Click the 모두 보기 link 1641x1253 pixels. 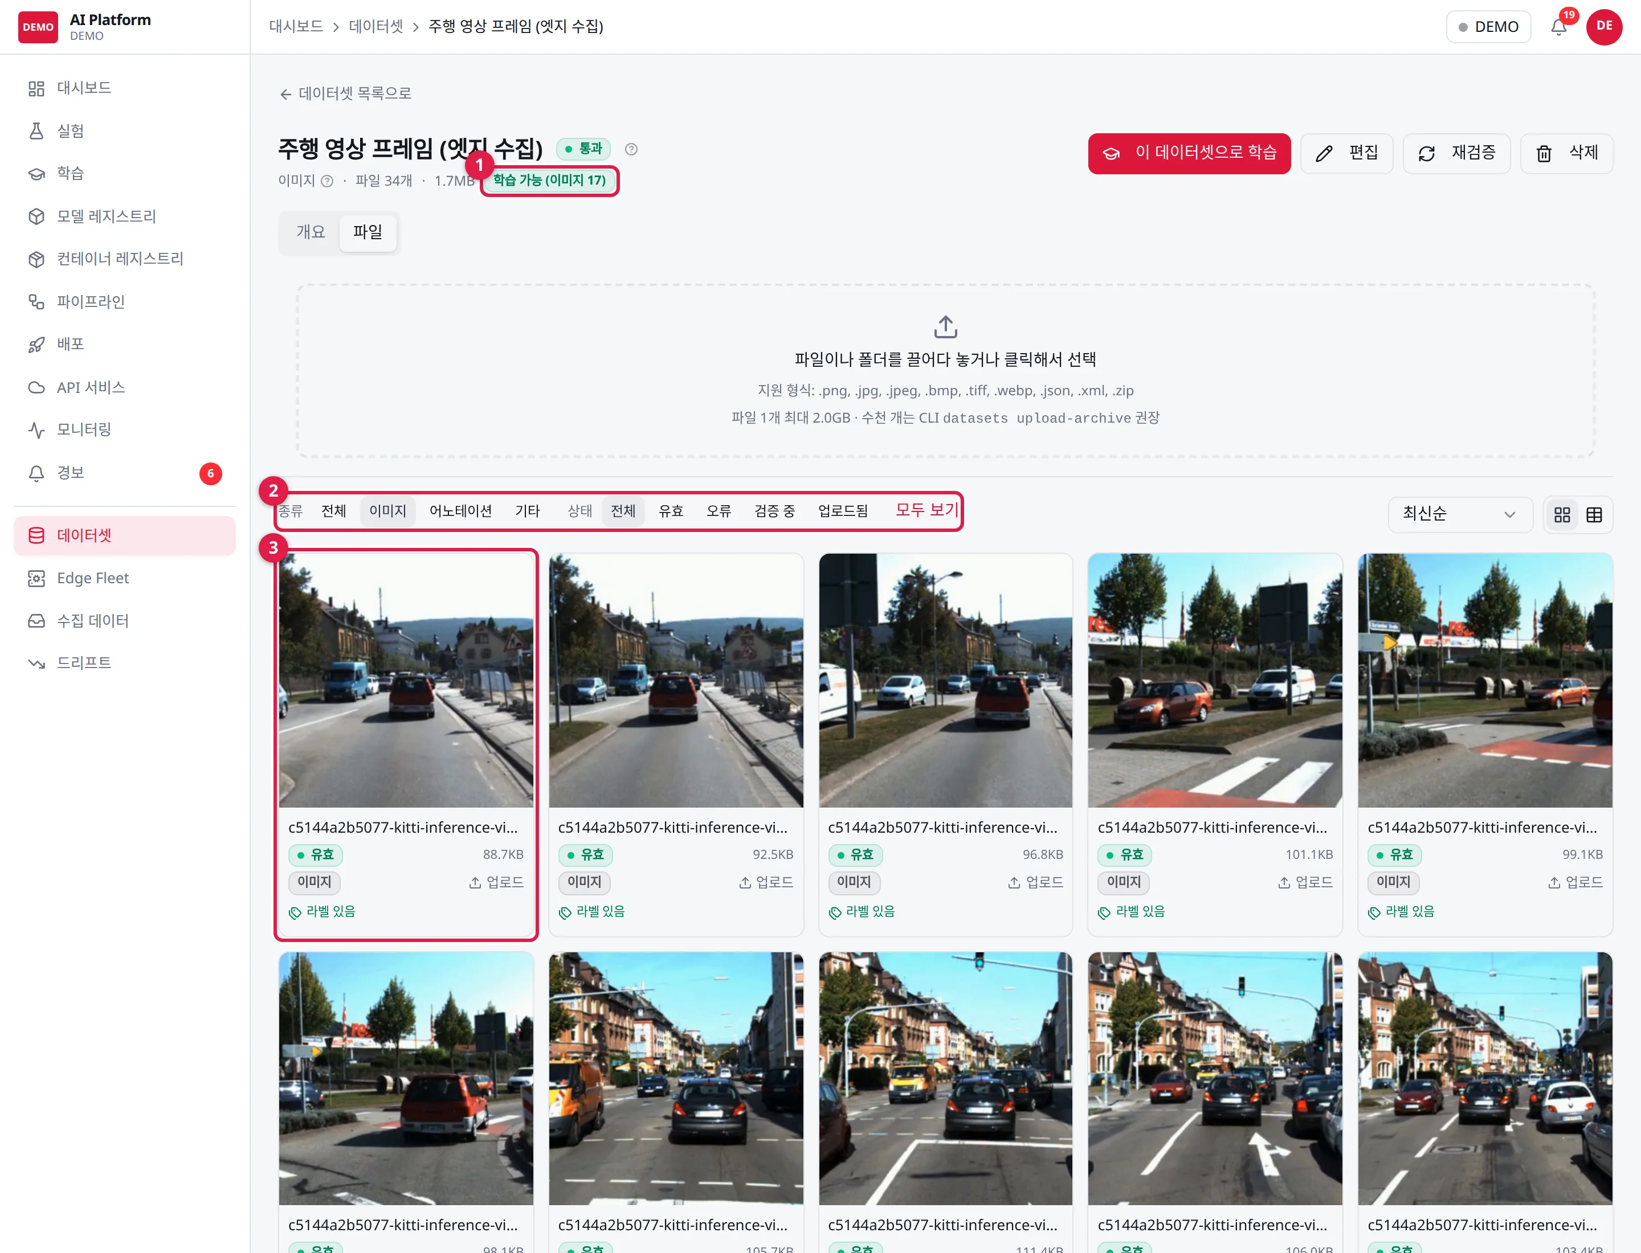pos(926,510)
